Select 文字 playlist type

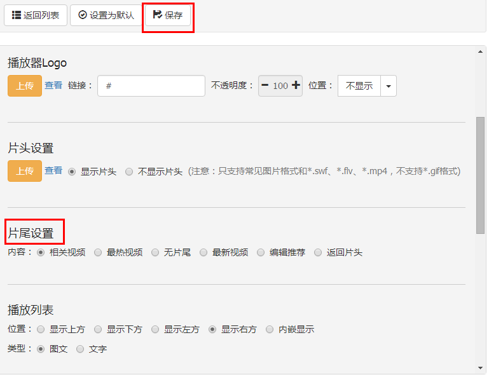point(80,349)
